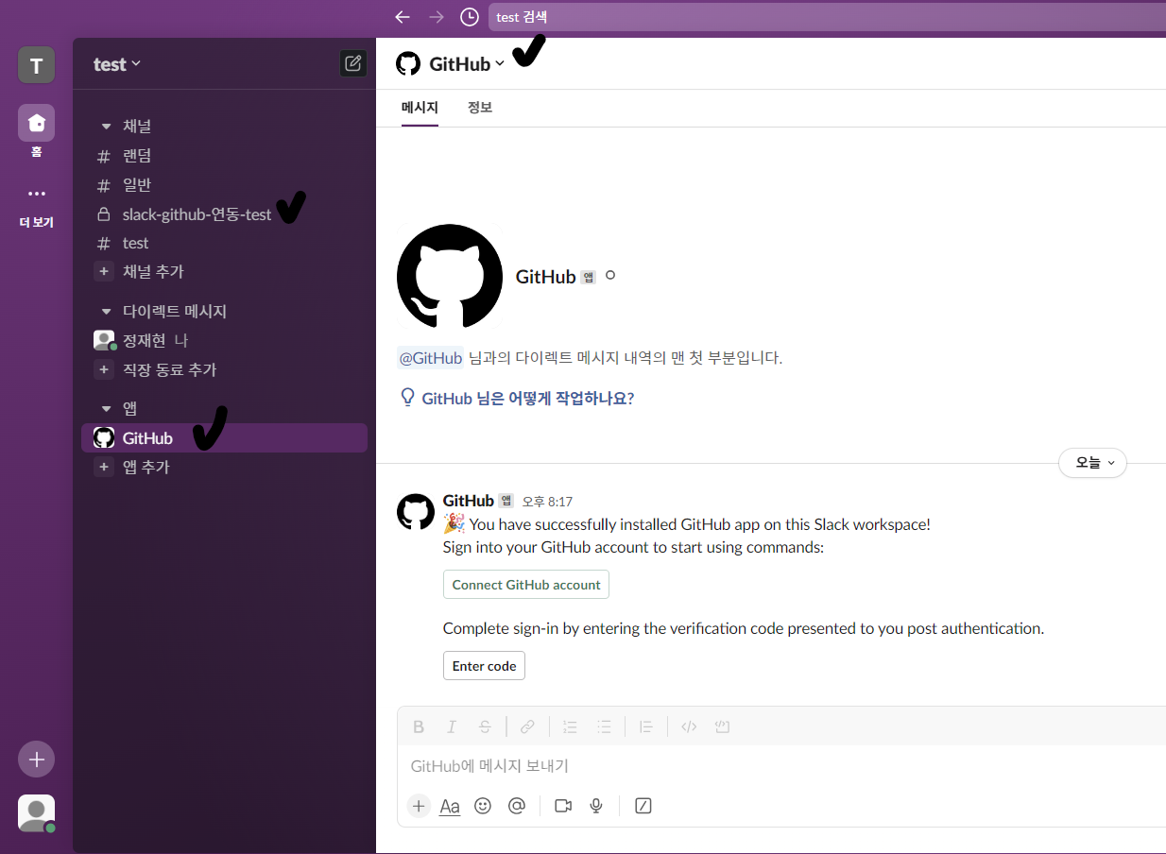Image resolution: width=1166 pixels, height=854 pixels.
Task: Click the Enter code button
Action: tap(484, 666)
